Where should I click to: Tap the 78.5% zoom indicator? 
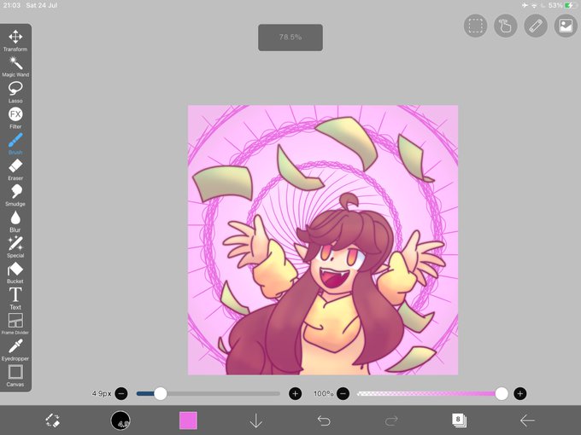tap(290, 38)
